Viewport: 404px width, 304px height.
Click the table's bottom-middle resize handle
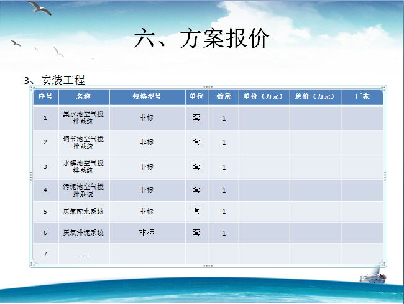pos(208,265)
